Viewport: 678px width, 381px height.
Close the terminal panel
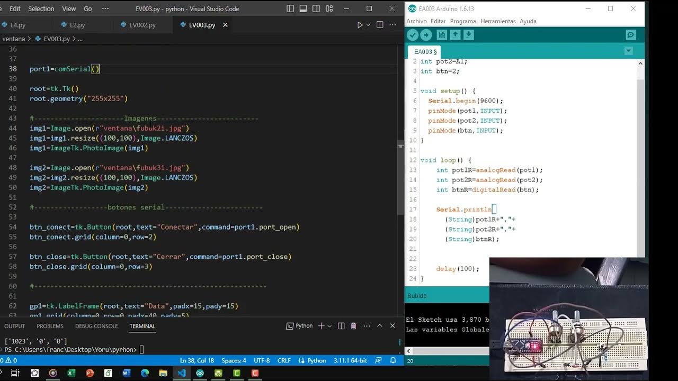pyautogui.click(x=392, y=326)
